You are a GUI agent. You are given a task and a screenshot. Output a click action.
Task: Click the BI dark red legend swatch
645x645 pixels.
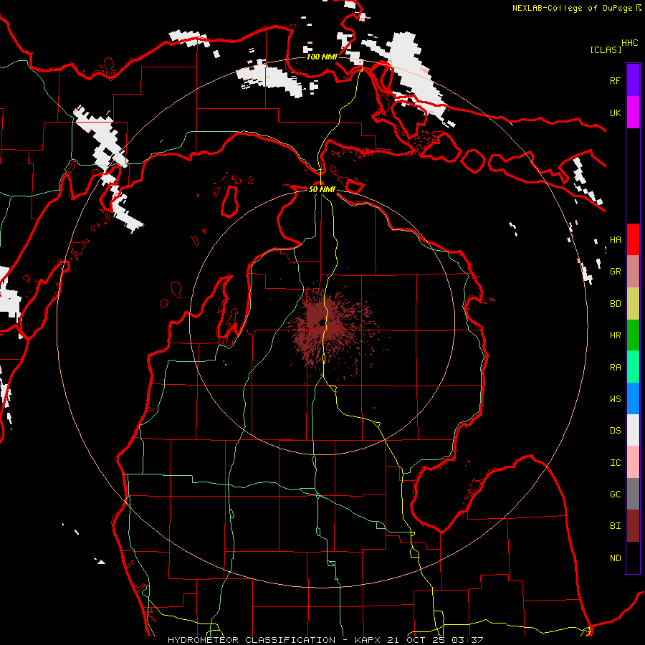(x=633, y=526)
